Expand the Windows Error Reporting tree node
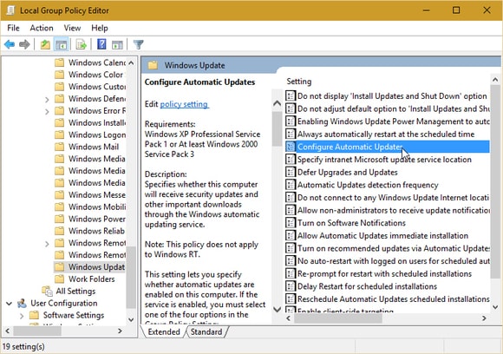Screen dimensions: 503x354 [47, 111]
